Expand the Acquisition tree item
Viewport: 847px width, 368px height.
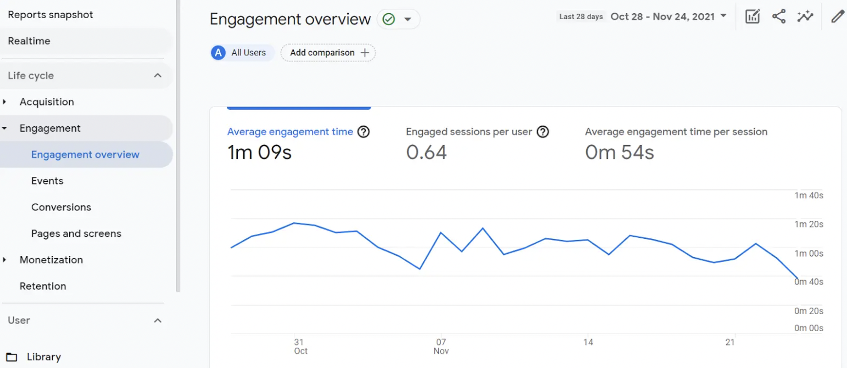point(5,102)
